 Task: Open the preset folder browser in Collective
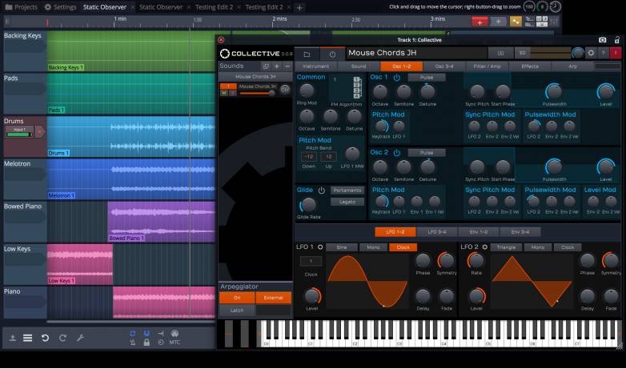point(307,54)
